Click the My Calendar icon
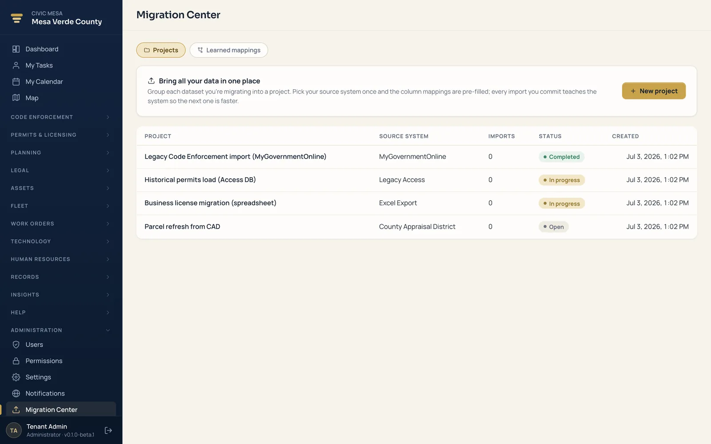This screenshot has height=444, width=711. [16, 82]
